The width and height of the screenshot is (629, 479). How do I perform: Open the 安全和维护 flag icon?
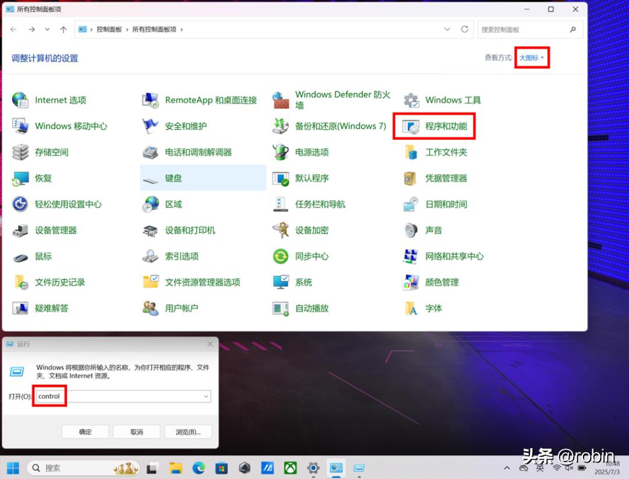point(150,126)
